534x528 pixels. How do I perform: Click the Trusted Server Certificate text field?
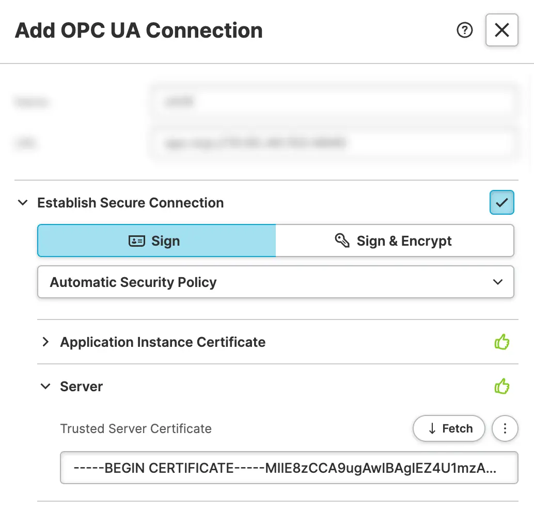coord(289,468)
